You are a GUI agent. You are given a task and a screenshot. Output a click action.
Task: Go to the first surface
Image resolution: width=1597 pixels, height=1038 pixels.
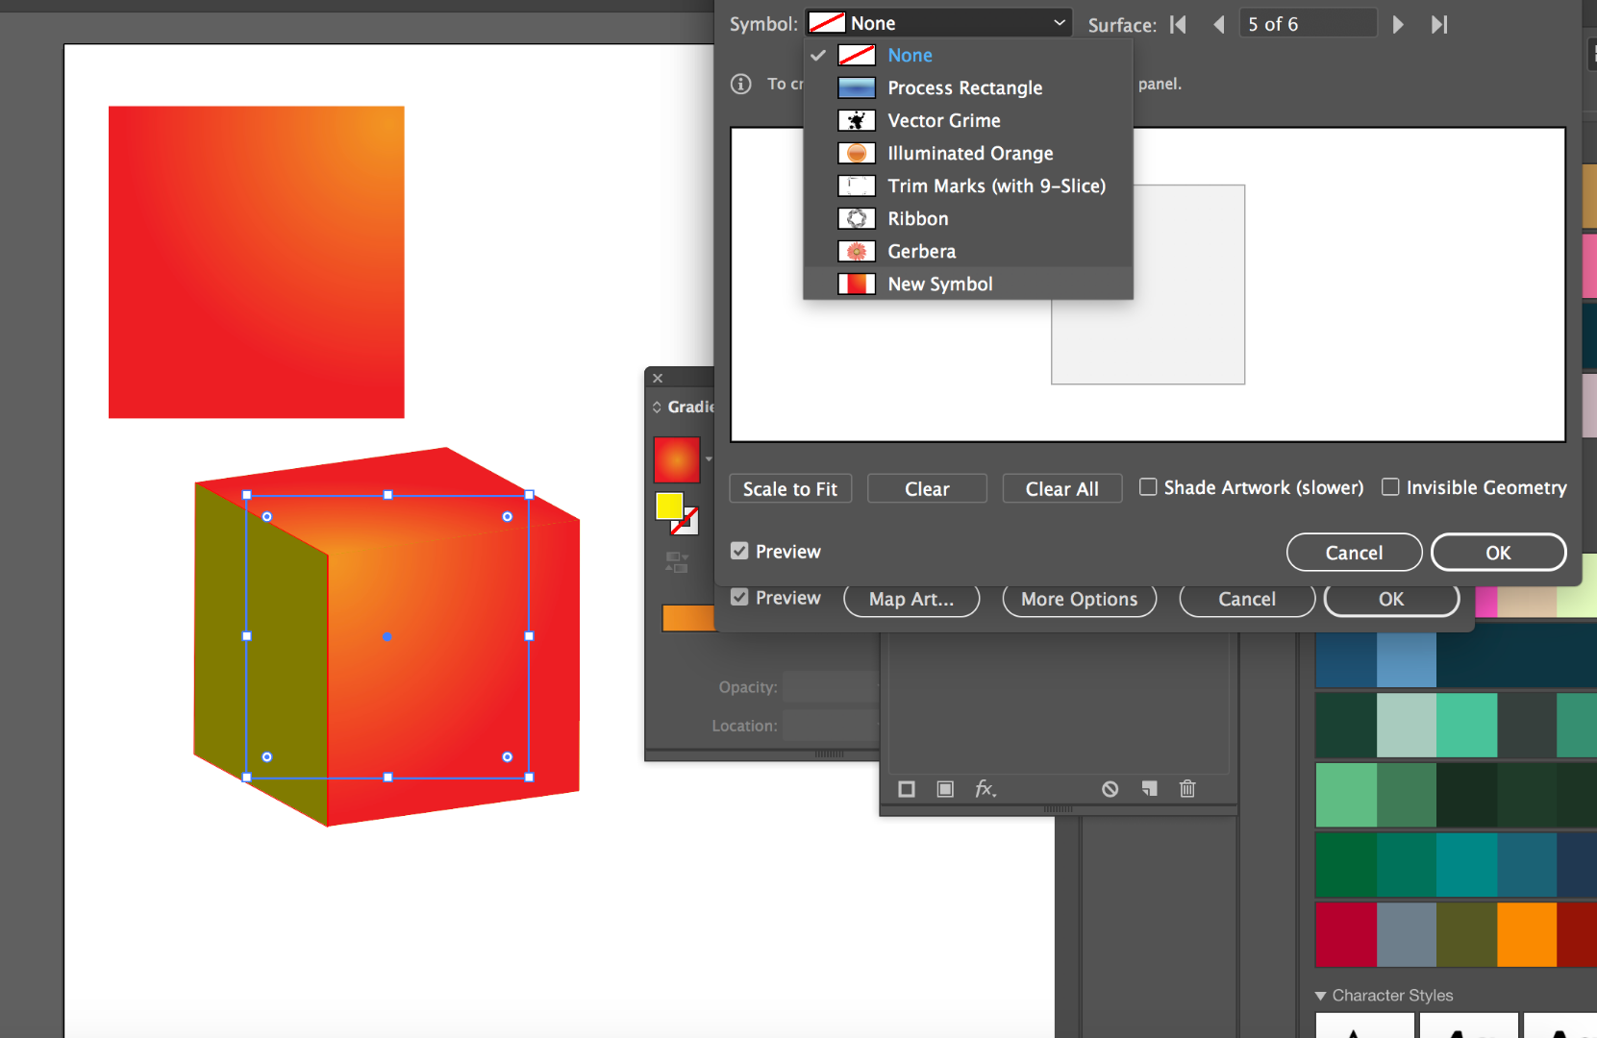point(1178,24)
